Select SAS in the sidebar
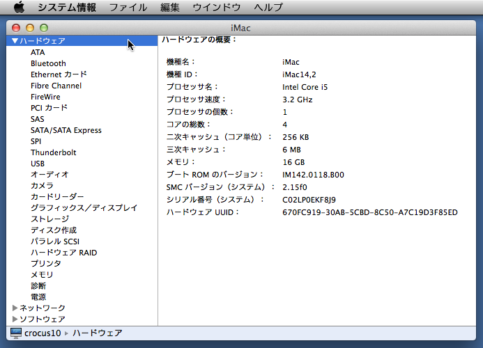 pos(37,119)
